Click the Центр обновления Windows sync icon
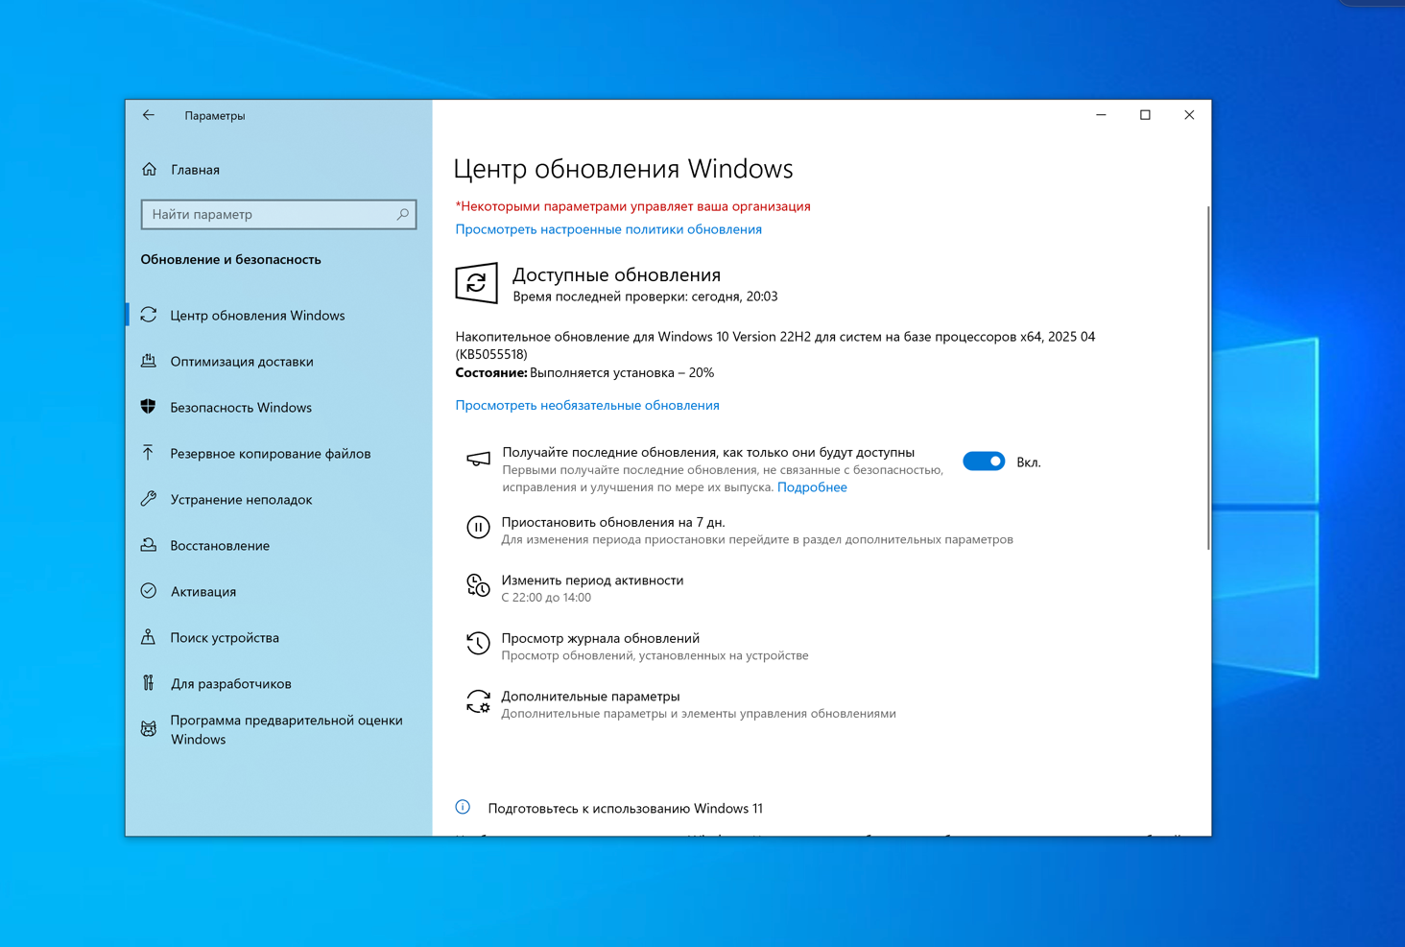This screenshot has width=1405, height=947. click(149, 315)
